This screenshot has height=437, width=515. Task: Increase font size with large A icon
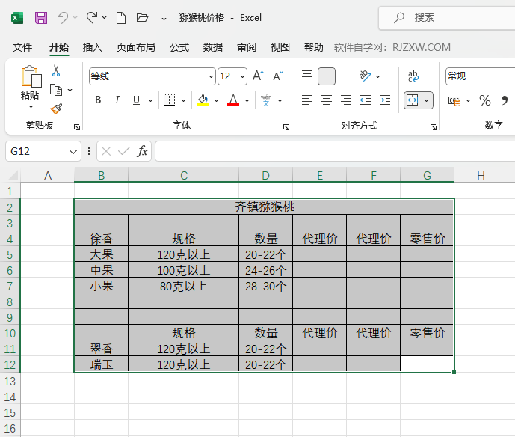[x=258, y=76]
